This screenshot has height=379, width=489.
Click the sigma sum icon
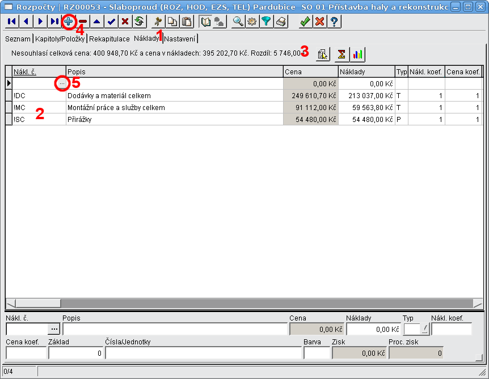click(342, 54)
